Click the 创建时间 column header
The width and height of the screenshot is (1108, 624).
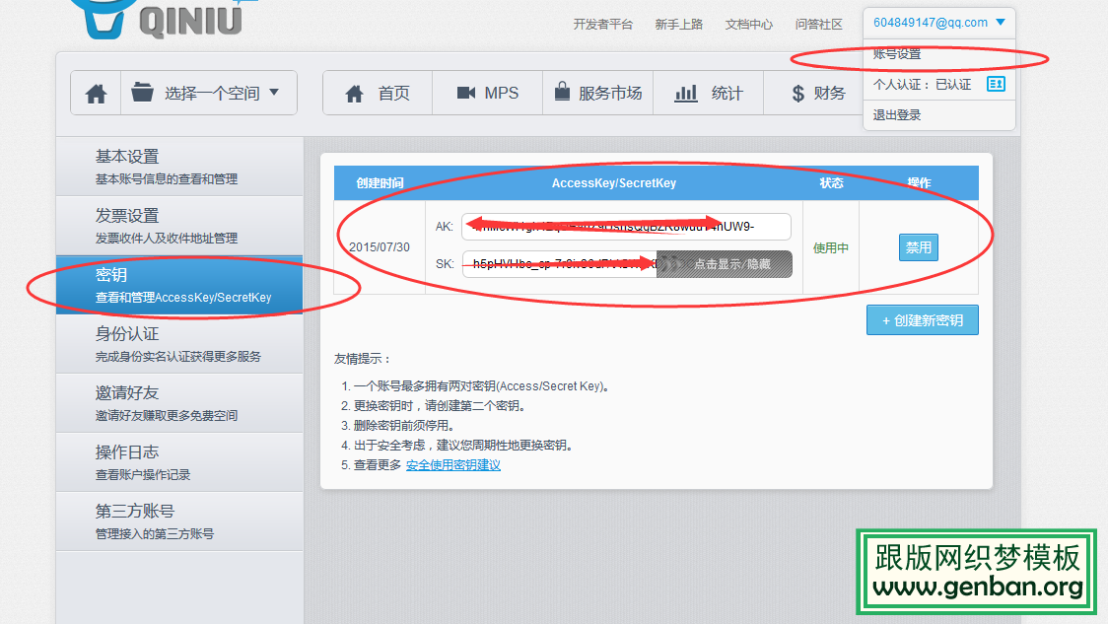(x=380, y=183)
